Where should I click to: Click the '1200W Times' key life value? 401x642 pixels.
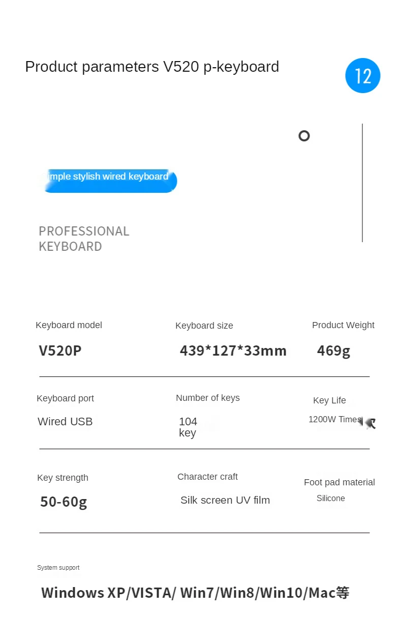[334, 420]
